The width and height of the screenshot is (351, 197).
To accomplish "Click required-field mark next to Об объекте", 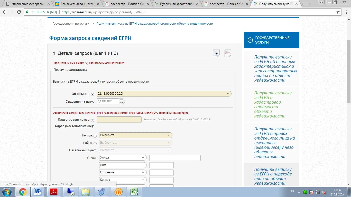I will coord(93,94).
